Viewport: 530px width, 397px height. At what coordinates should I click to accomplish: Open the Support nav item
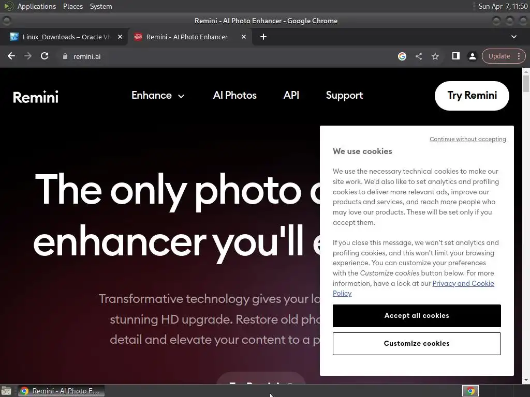pos(344,96)
